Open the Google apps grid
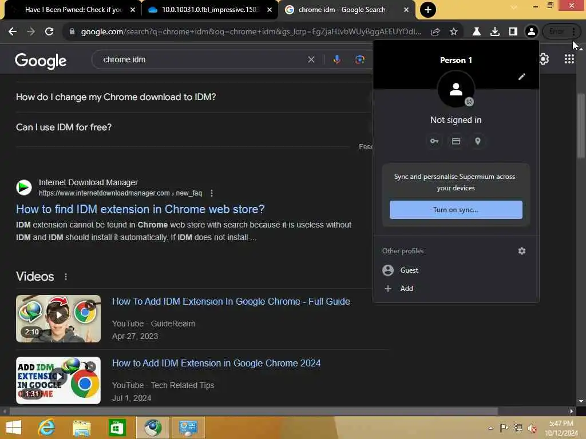Viewport: 586px width, 439px height. 569,59
